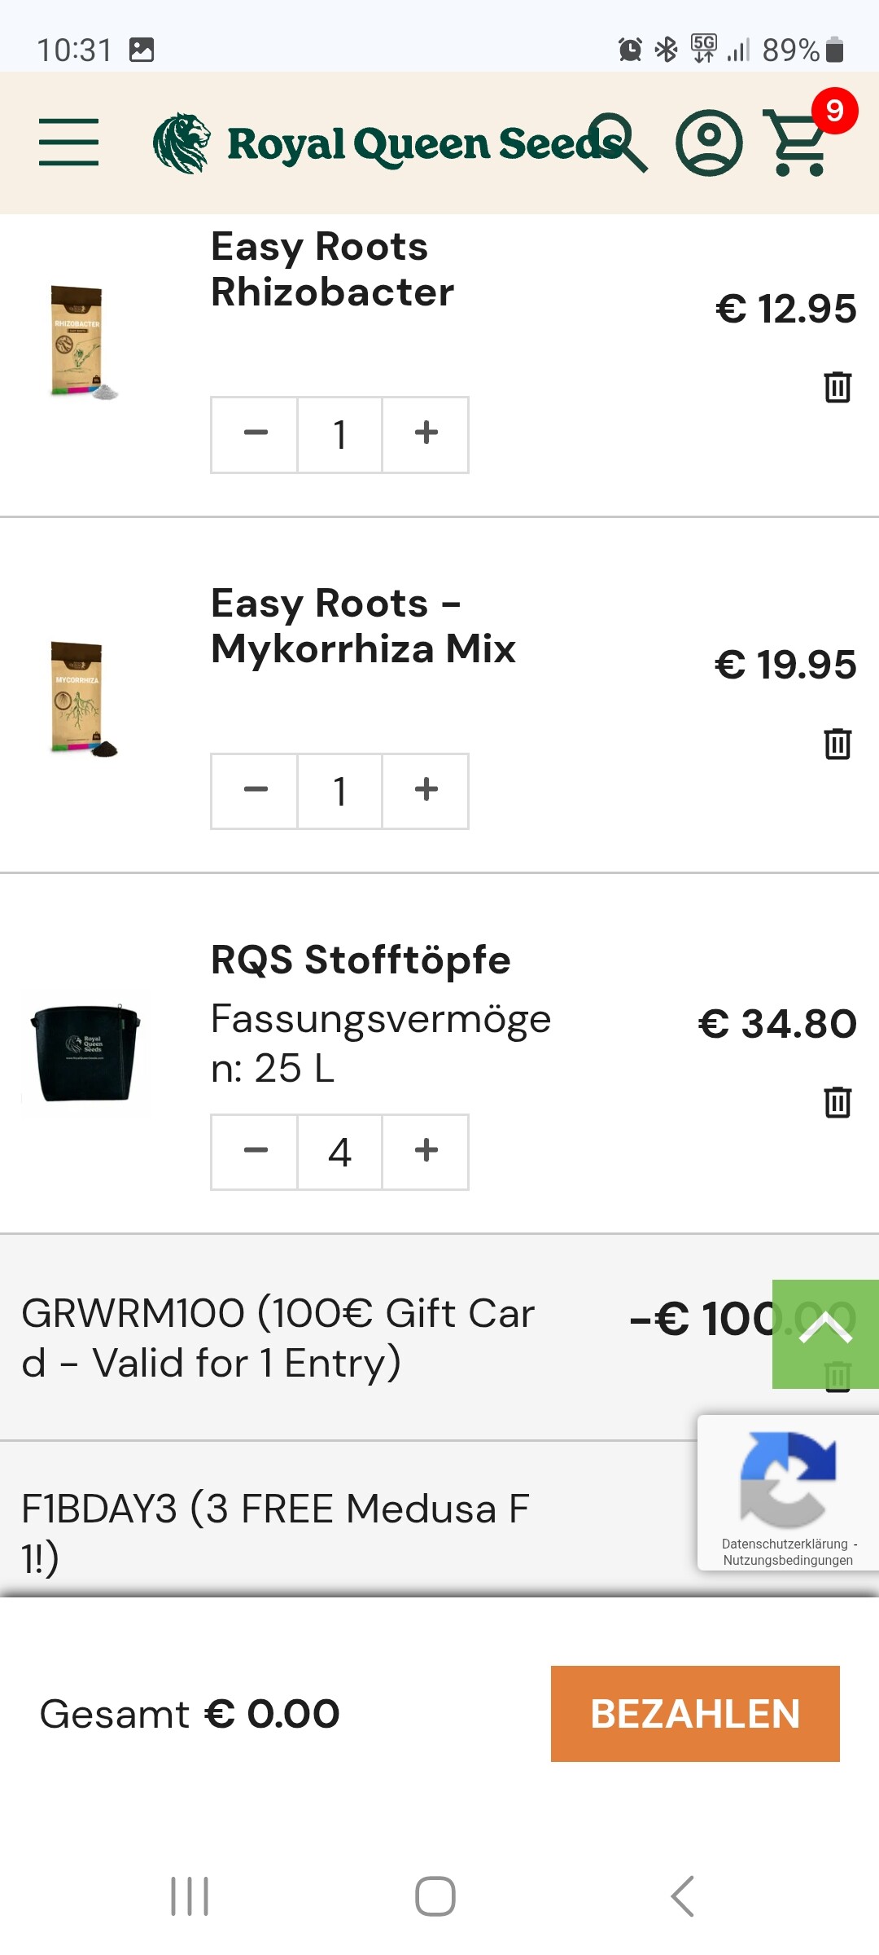Decrease Mykorrhiza Mix quantity
879x1955 pixels.
click(x=256, y=790)
